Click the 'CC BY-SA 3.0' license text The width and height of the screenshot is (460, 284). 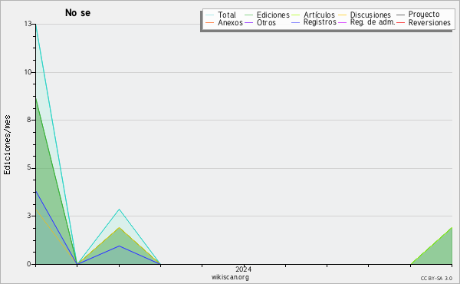(x=436, y=279)
